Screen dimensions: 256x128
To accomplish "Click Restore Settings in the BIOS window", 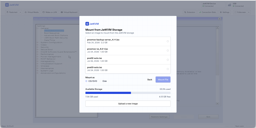I will [159, 117].
